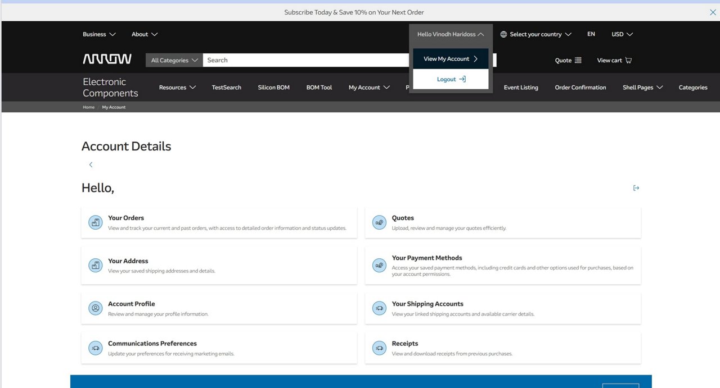Click chevron arrow on View My Account

[x=475, y=59]
